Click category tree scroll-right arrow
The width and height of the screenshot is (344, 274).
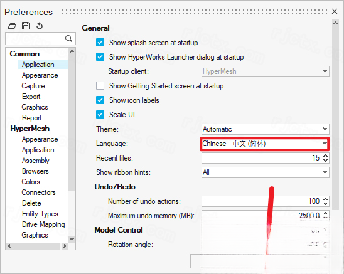click(65, 246)
